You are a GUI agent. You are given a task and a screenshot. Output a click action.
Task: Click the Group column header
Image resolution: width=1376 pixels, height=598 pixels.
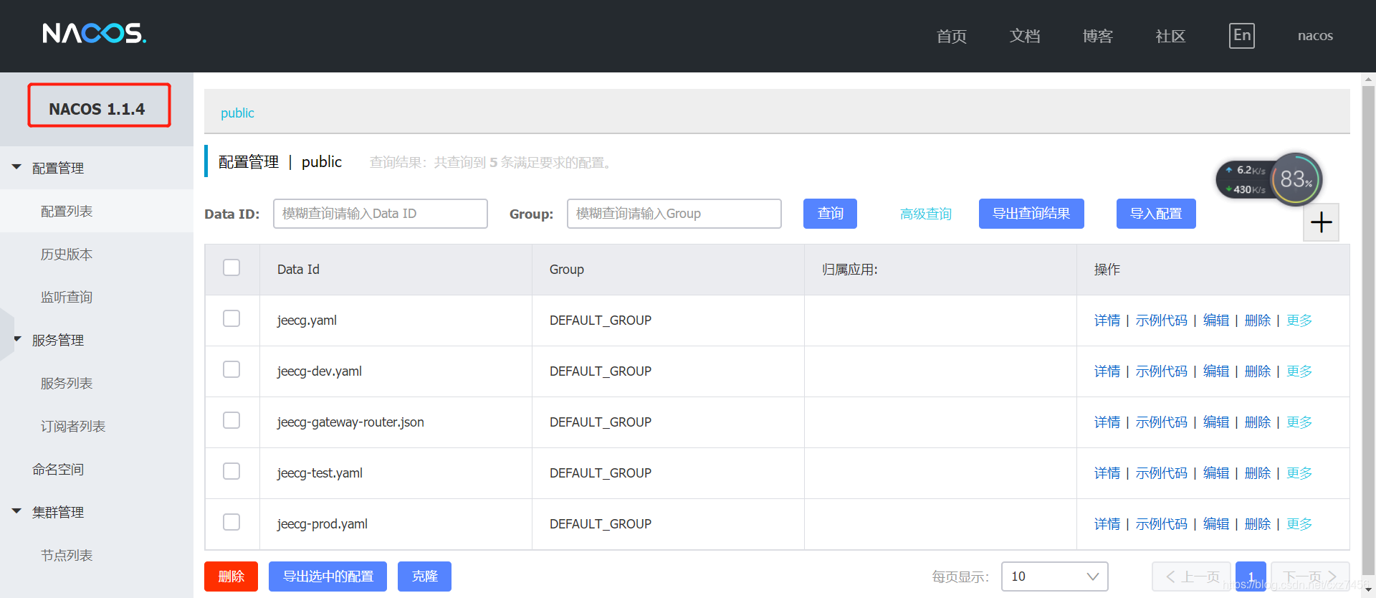[567, 270]
